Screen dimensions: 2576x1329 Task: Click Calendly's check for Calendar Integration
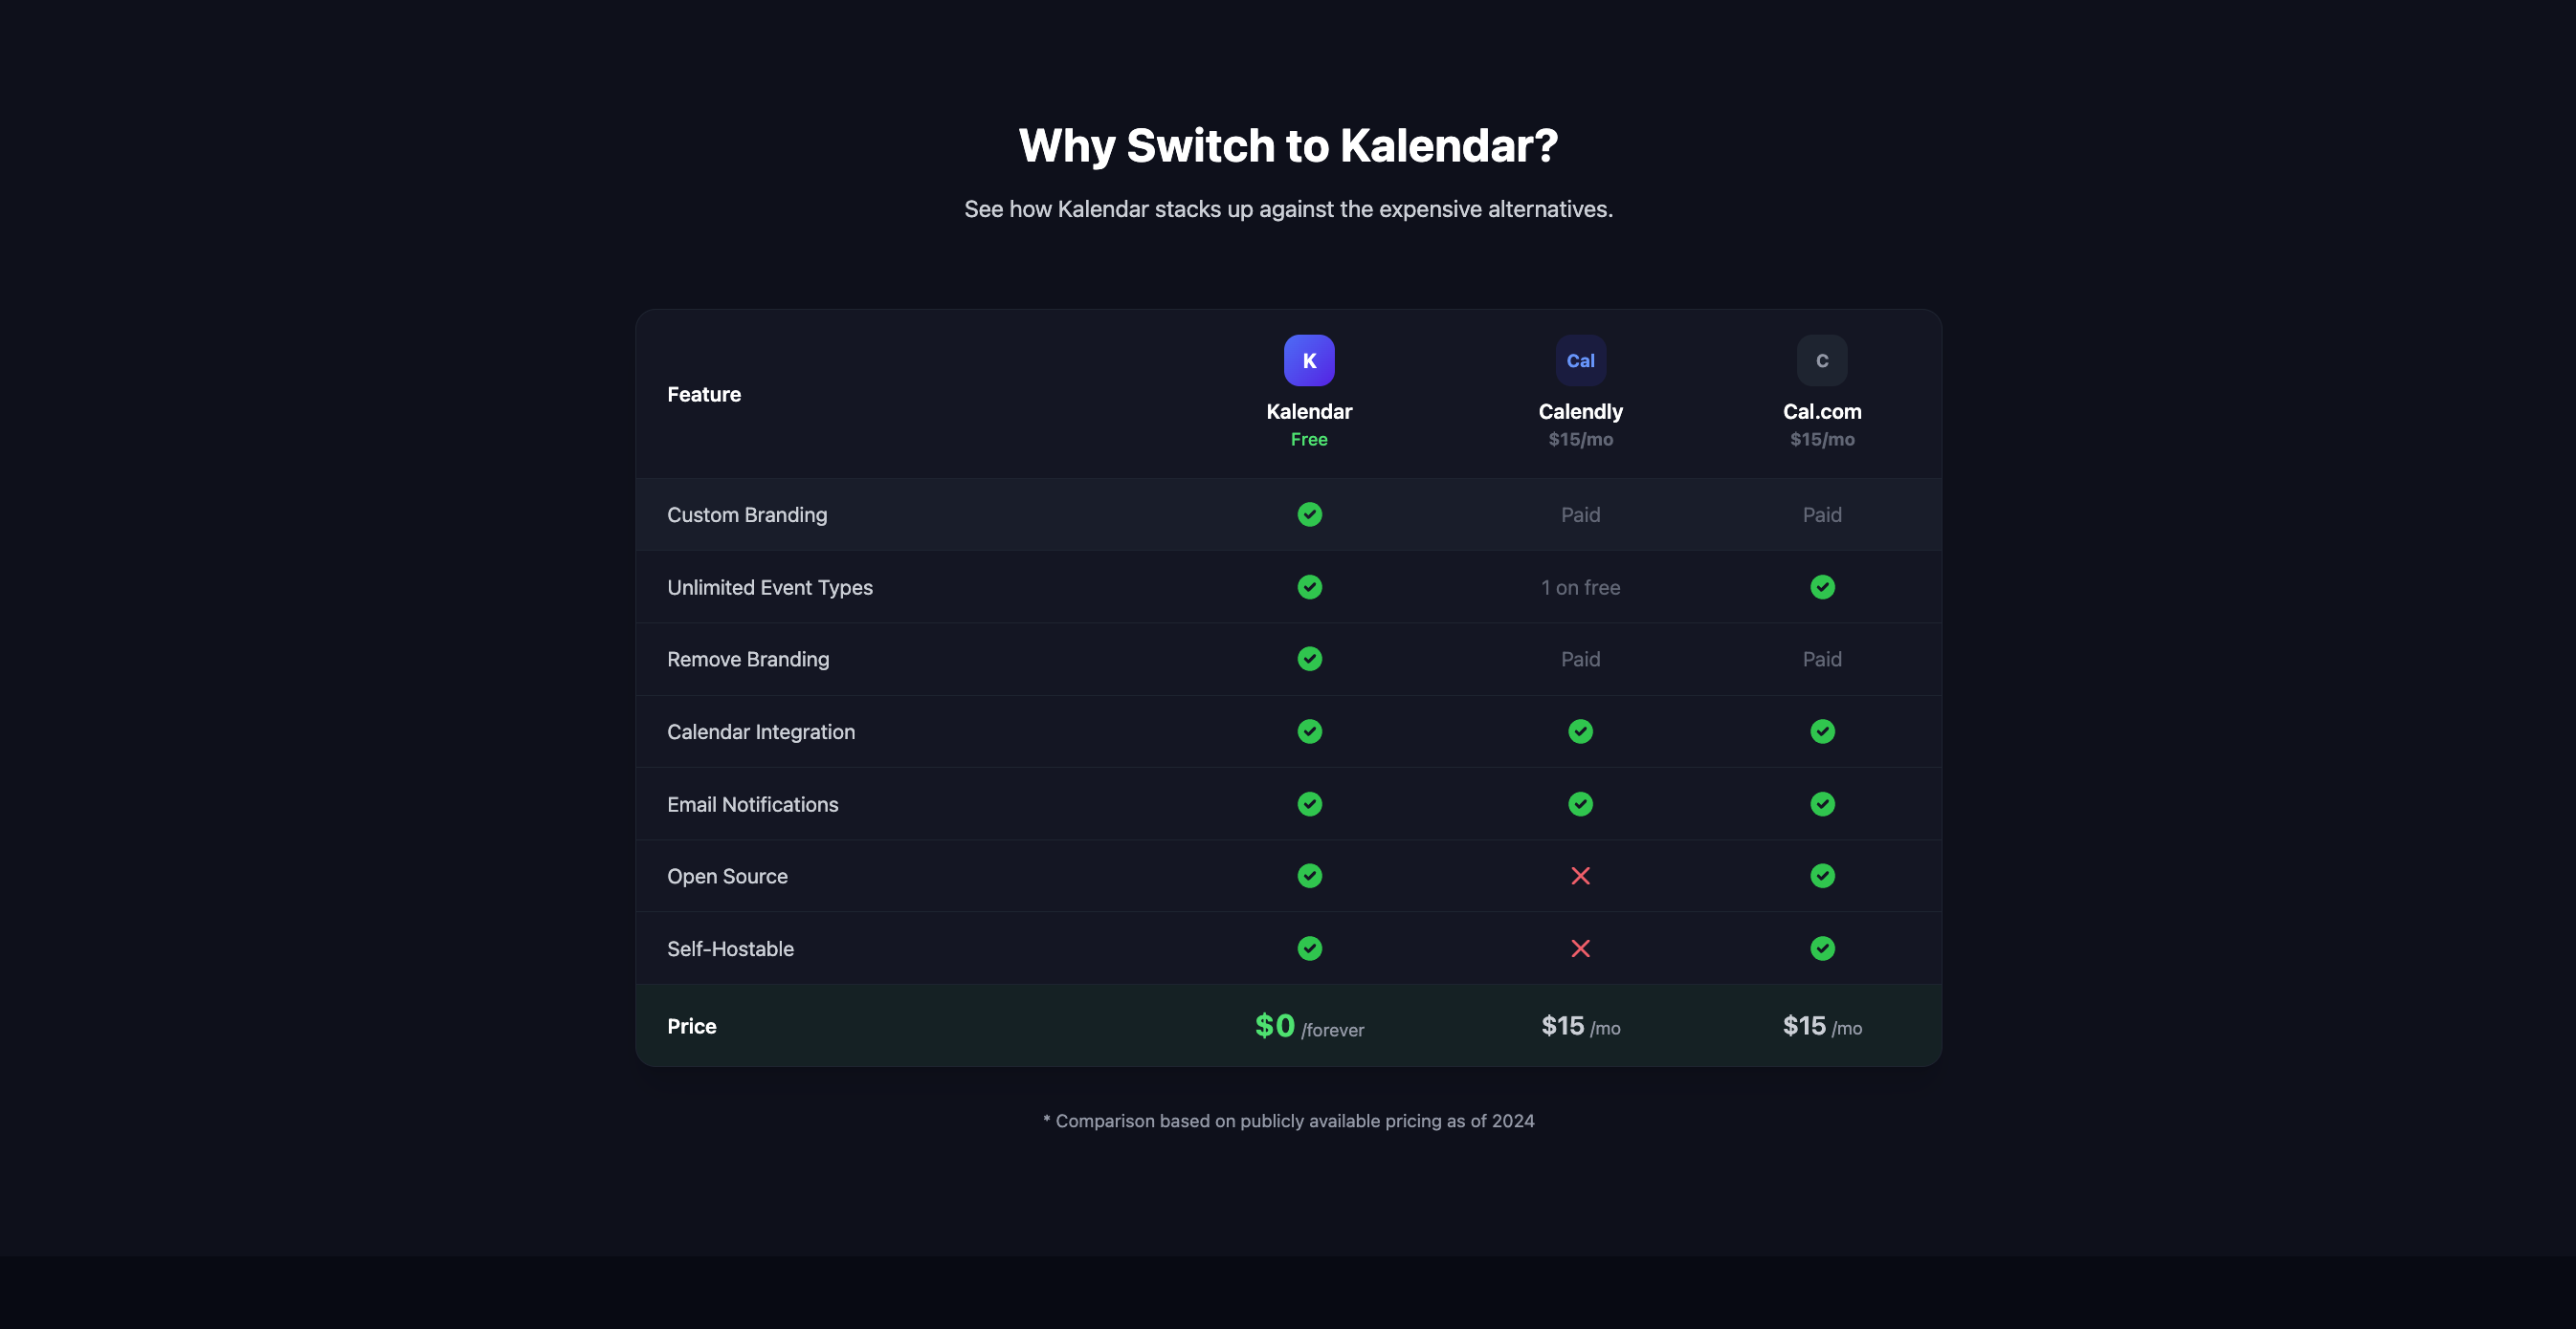coord(1580,731)
